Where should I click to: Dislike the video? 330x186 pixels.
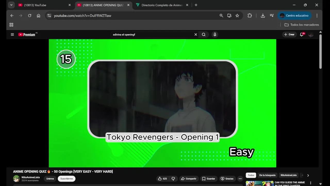[173, 179]
